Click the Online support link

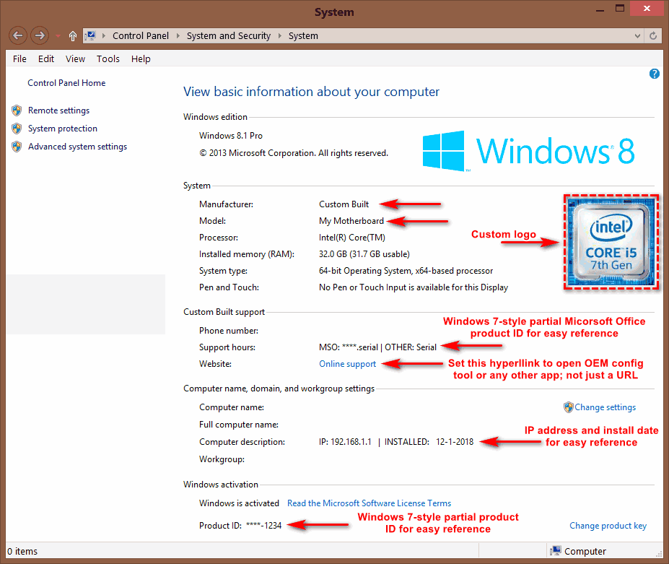coord(347,364)
